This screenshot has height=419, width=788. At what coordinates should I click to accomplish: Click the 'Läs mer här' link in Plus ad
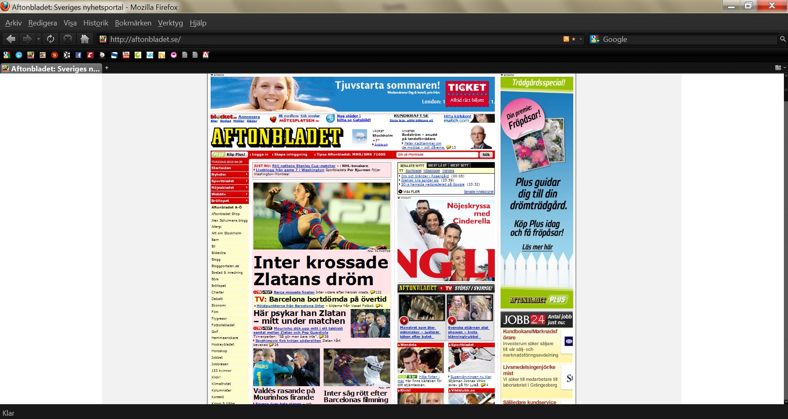(537, 247)
